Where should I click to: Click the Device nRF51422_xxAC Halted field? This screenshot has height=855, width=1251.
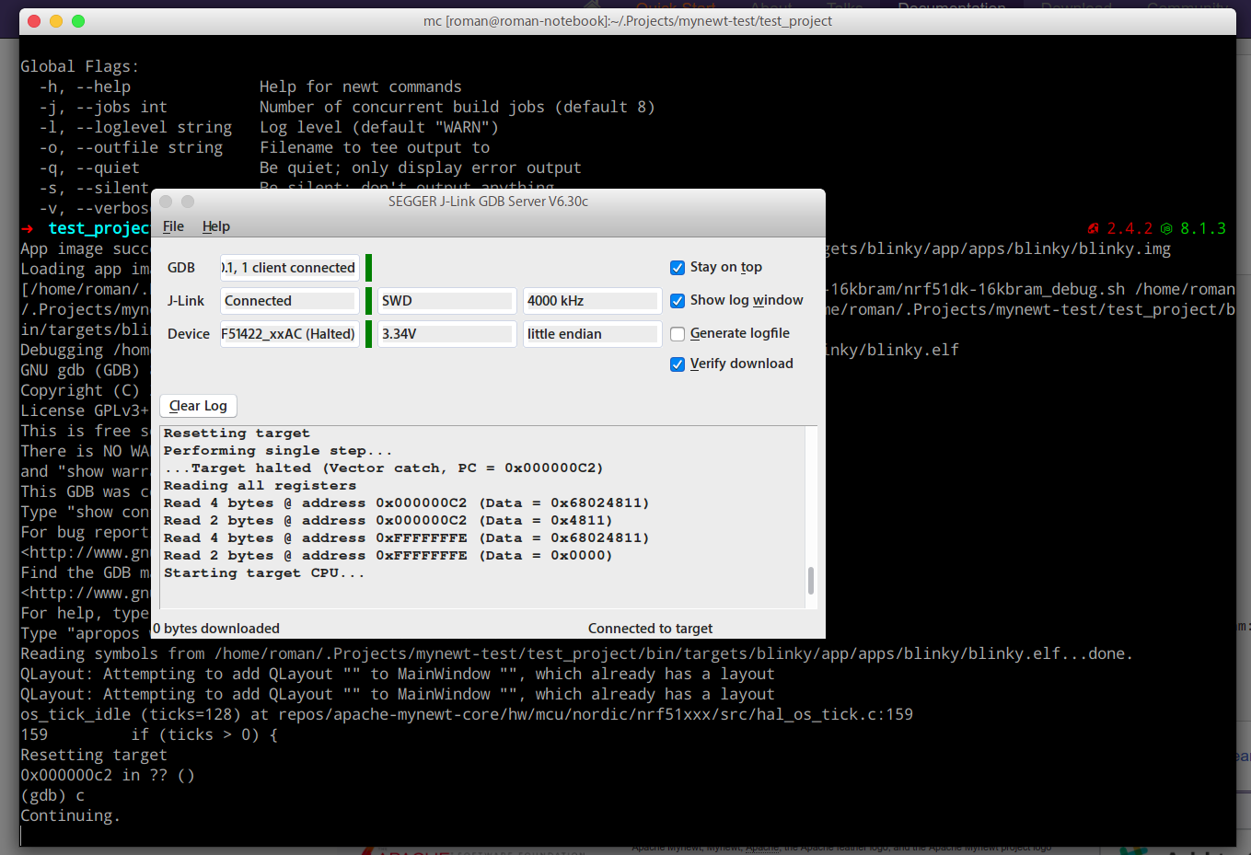click(x=289, y=334)
